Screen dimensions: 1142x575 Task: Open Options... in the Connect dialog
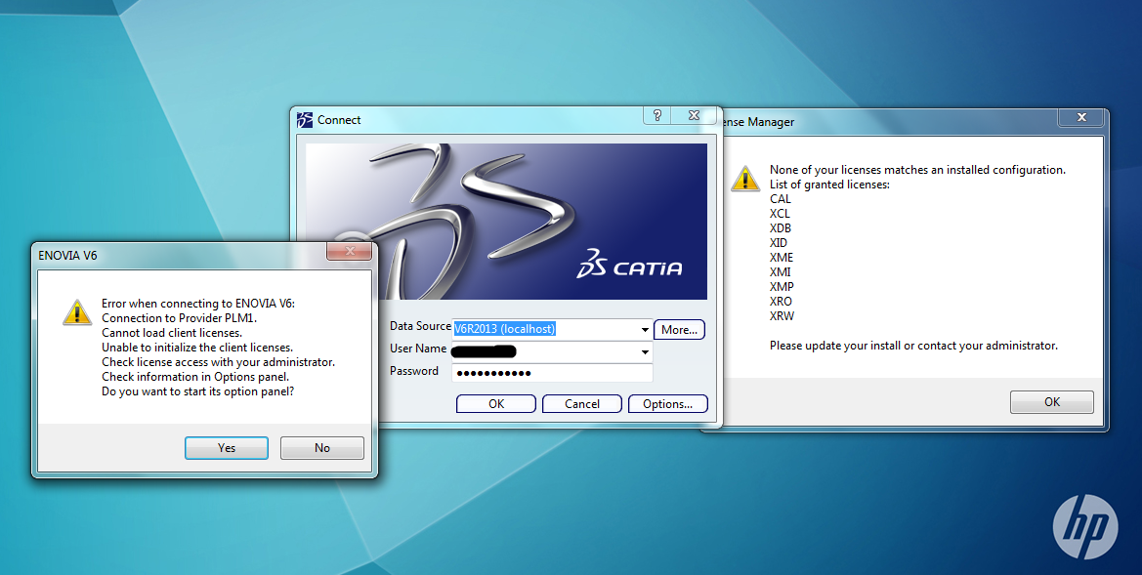click(668, 404)
